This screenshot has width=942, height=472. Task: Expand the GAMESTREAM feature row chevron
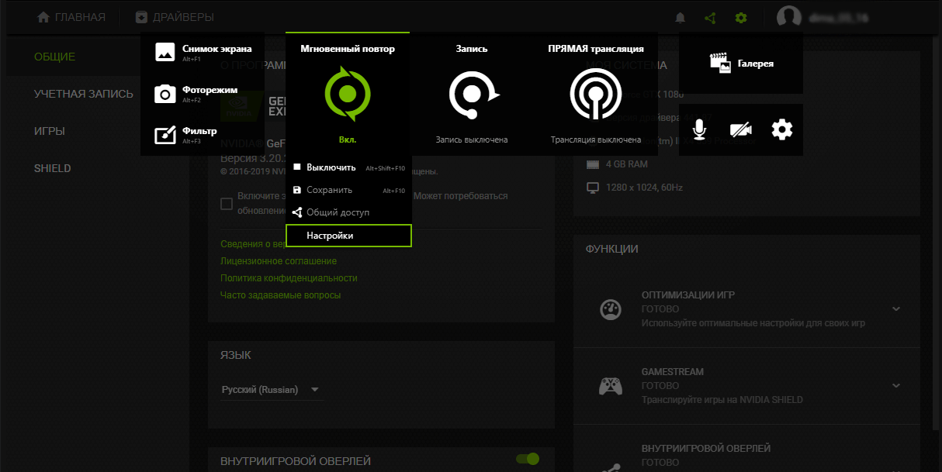click(x=896, y=385)
